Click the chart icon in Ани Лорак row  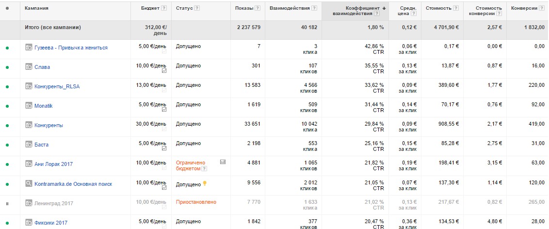223,162
